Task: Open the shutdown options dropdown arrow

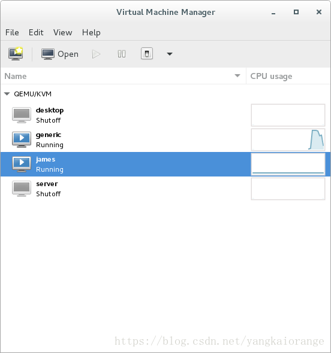Action: 170,54
